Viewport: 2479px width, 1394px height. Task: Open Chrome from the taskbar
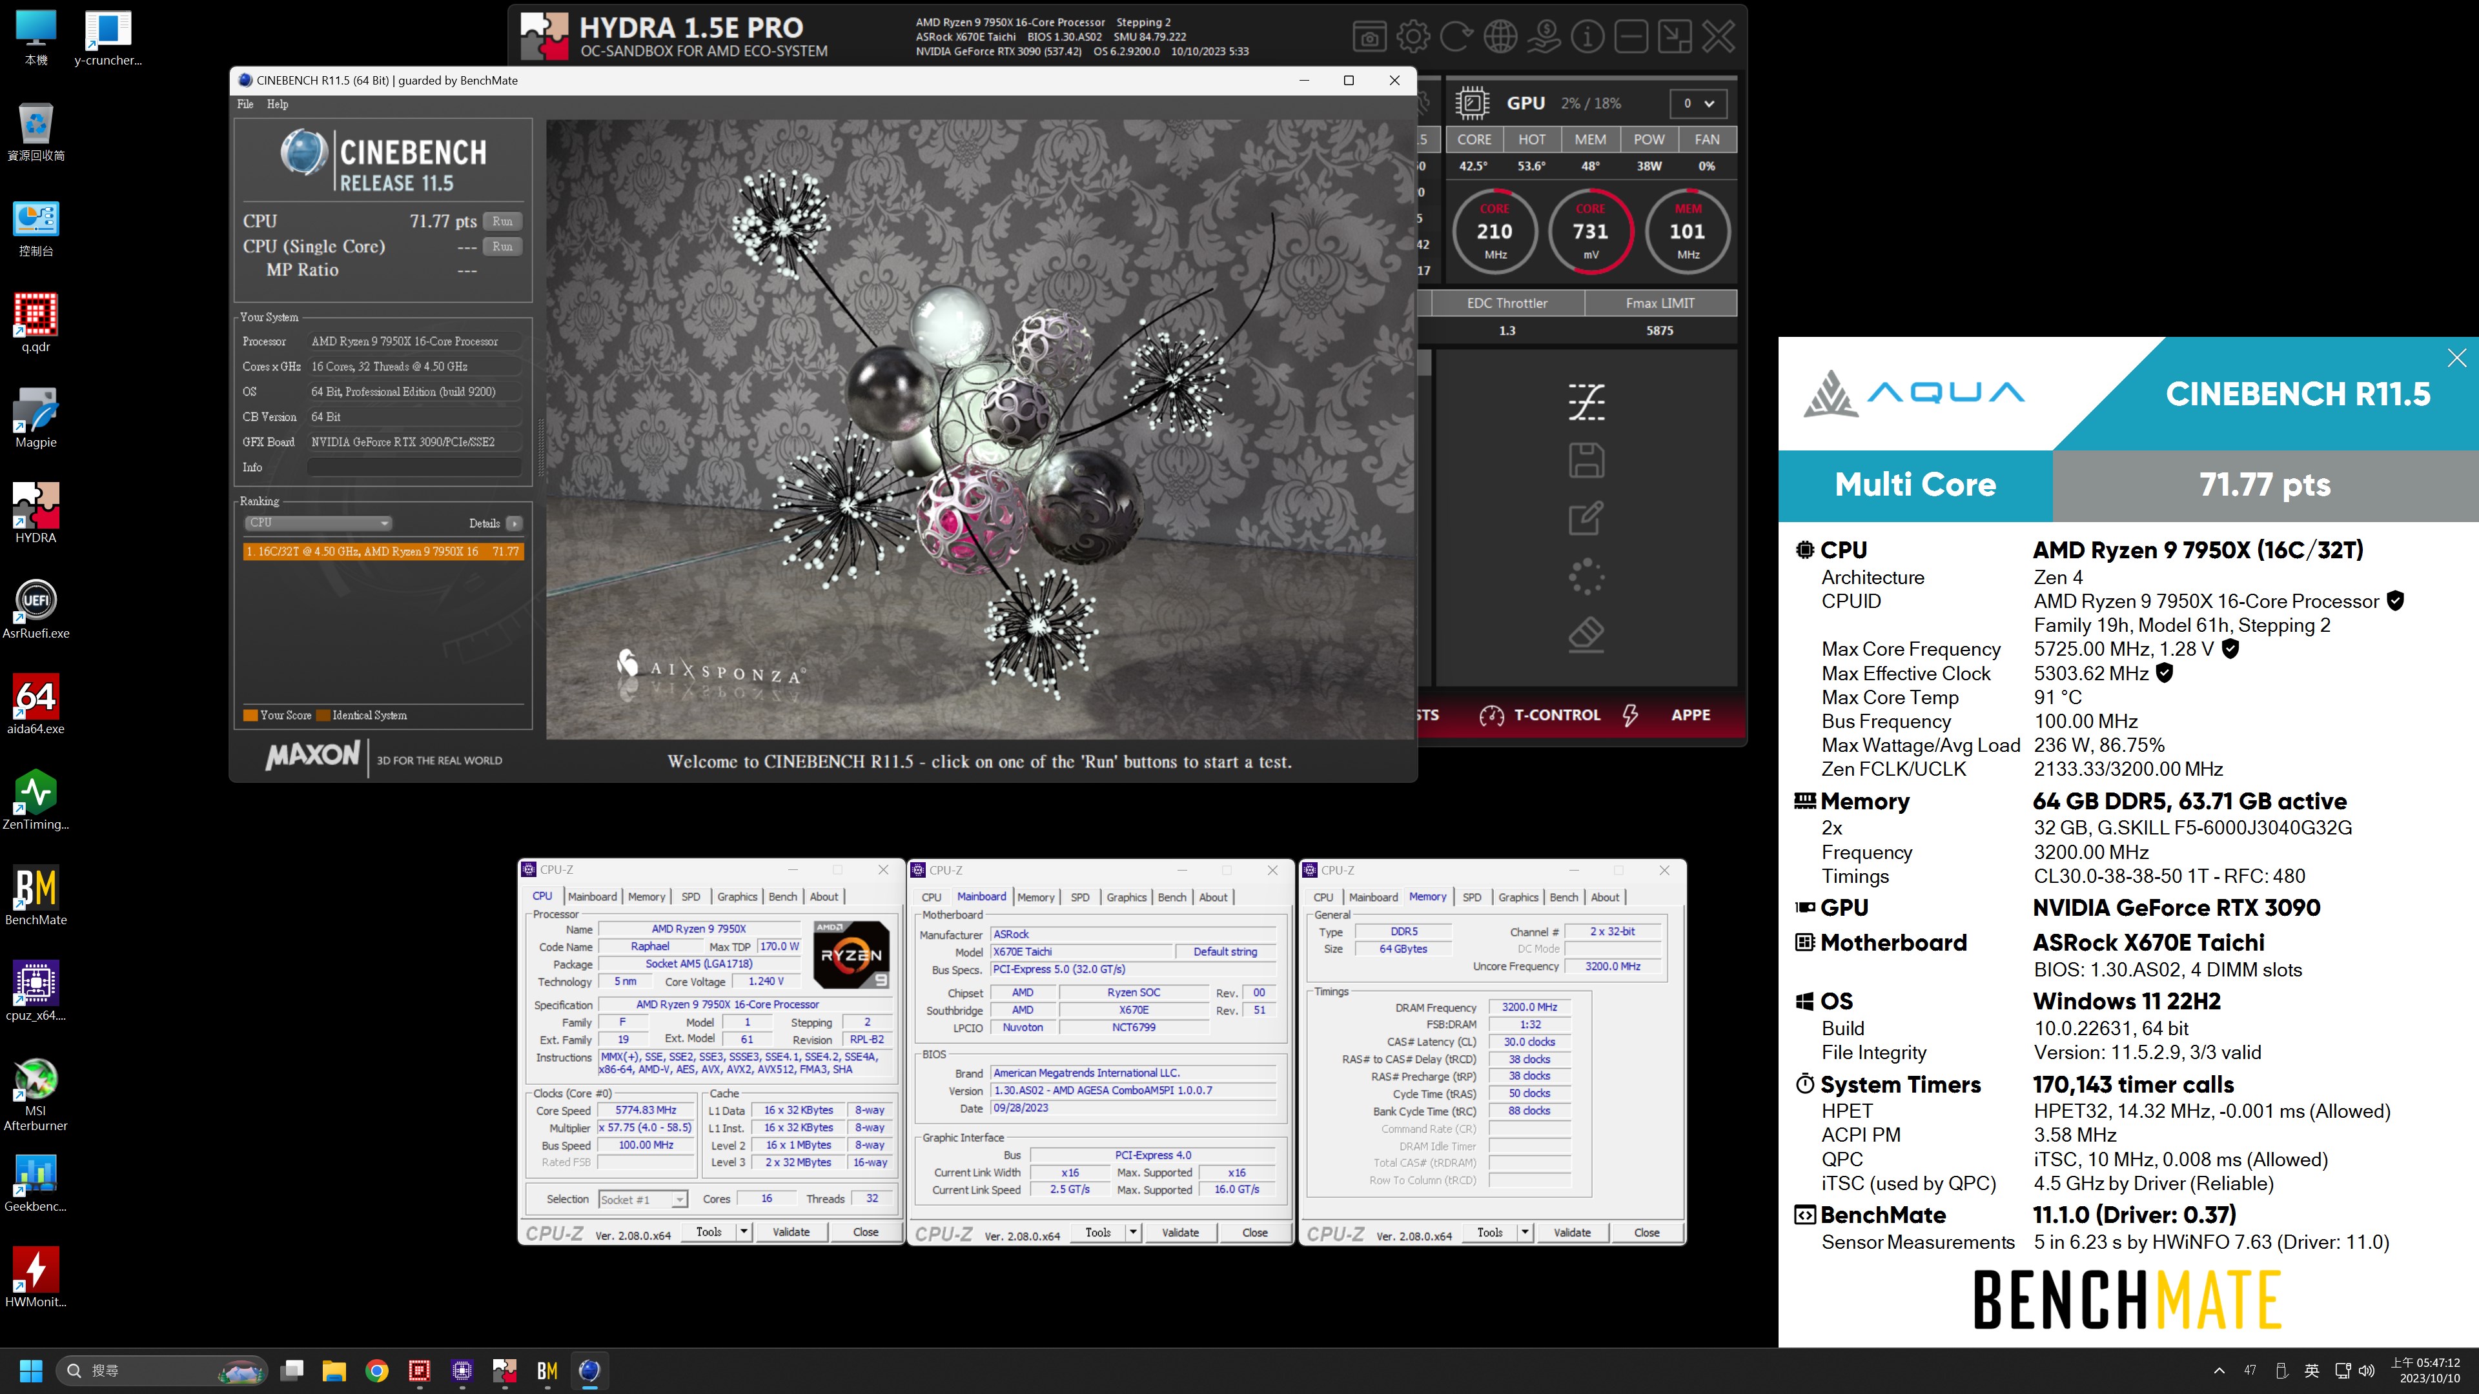click(376, 1370)
